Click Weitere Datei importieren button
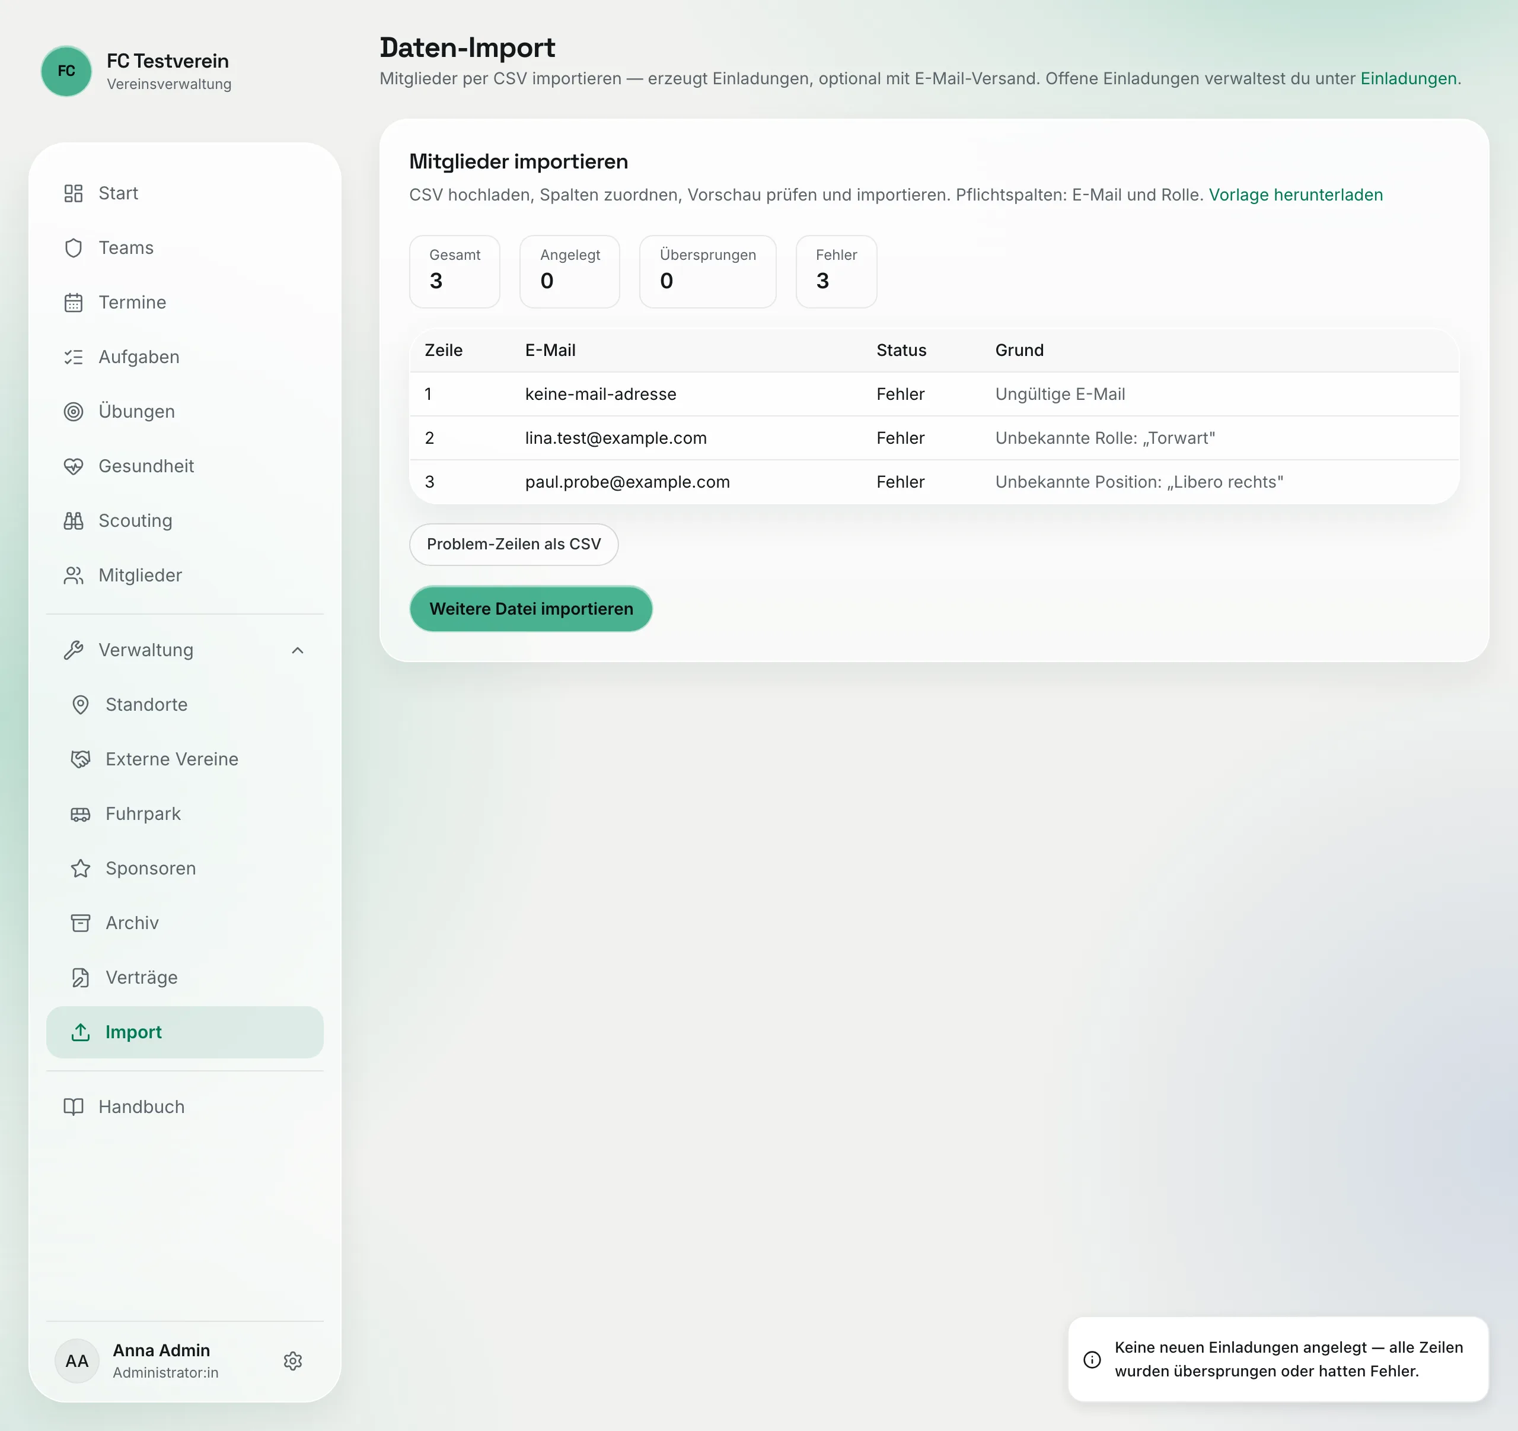Viewport: 1518px width, 1431px height. coord(531,609)
